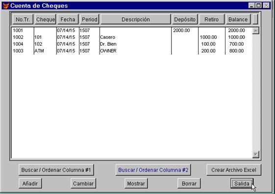Click the Dr. Bien description

(108, 44)
